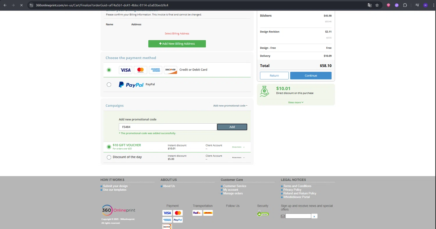The height and width of the screenshot is (229, 436).
Task: Click the blue Continue button
Action: pyautogui.click(x=311, y=75)
